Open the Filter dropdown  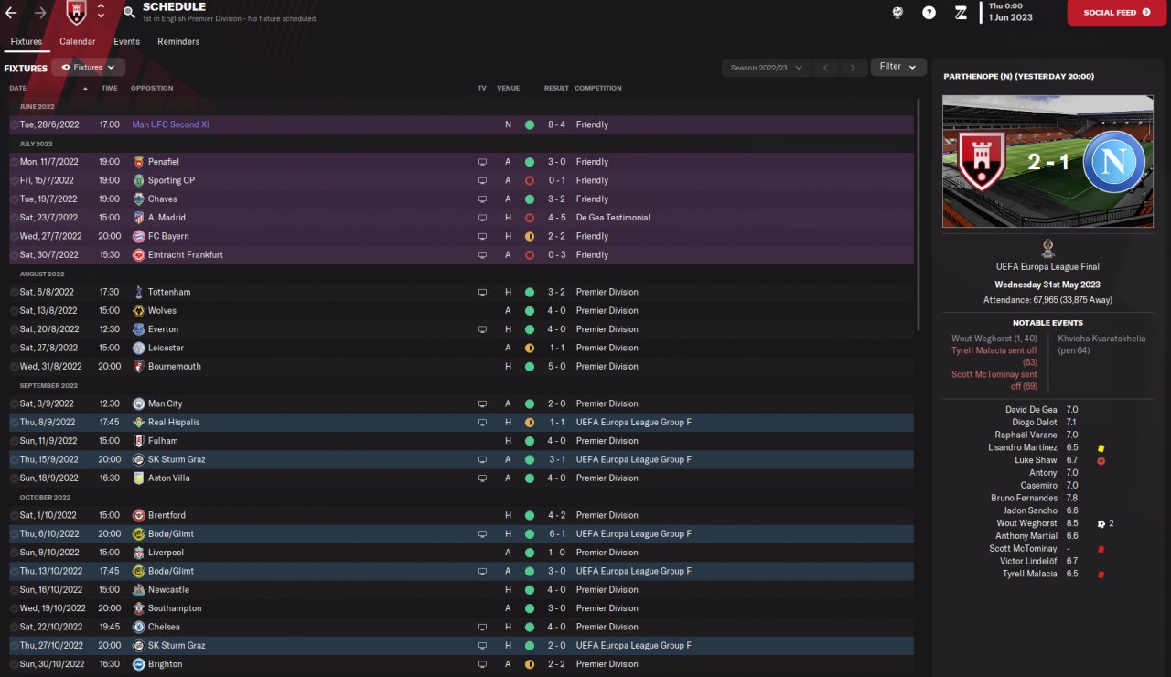point(897,67)
